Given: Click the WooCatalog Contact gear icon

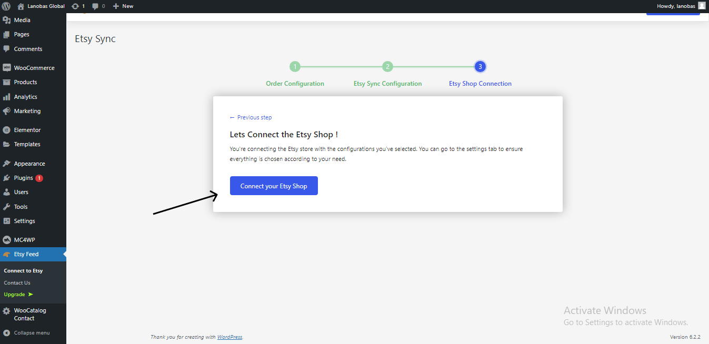Looking at the screenshot, I should (7, 311).
